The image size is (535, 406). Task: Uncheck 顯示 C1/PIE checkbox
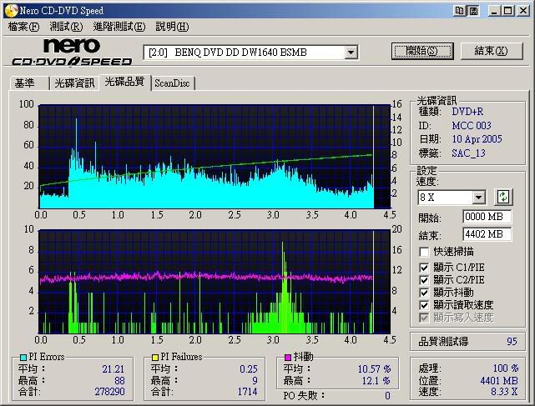[424, 268]
